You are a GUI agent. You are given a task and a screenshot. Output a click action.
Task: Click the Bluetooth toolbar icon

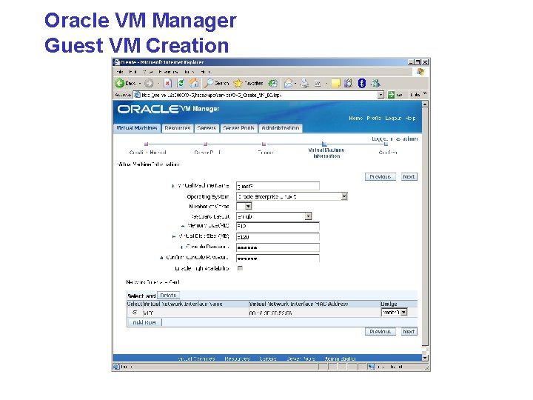coord(362,83)
